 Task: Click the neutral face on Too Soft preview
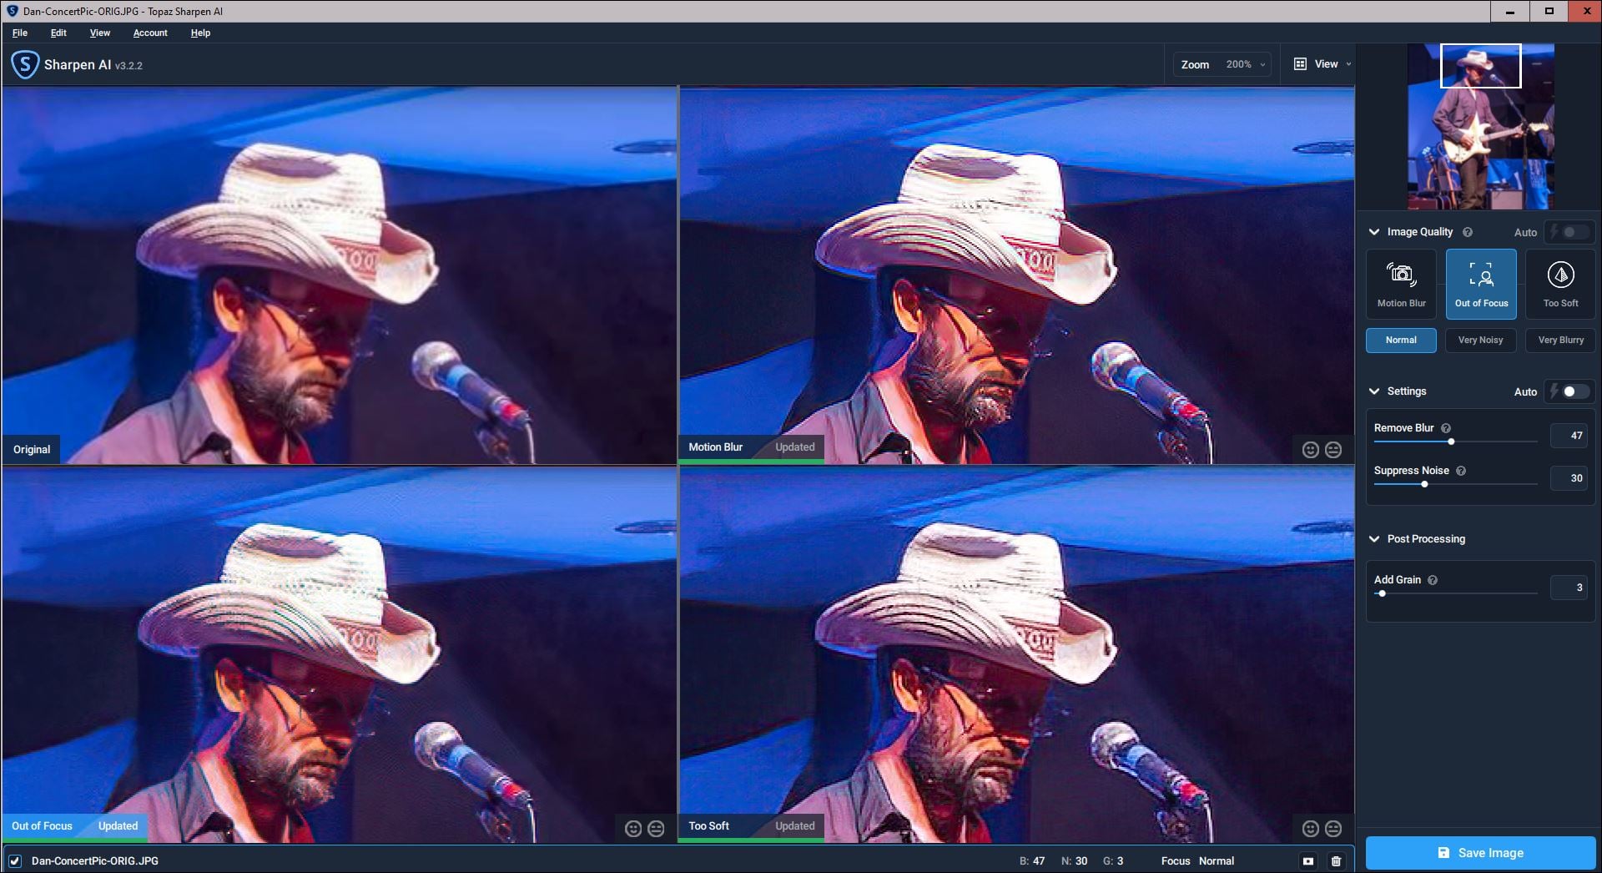coord(1333,828)
